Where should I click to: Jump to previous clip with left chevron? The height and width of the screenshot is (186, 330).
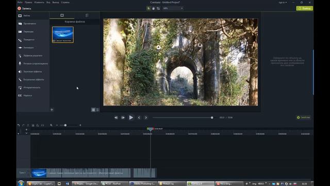[139, 118]
